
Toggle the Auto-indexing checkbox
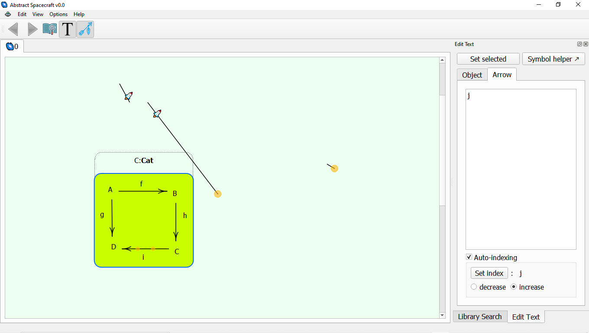tap(469, 257)
